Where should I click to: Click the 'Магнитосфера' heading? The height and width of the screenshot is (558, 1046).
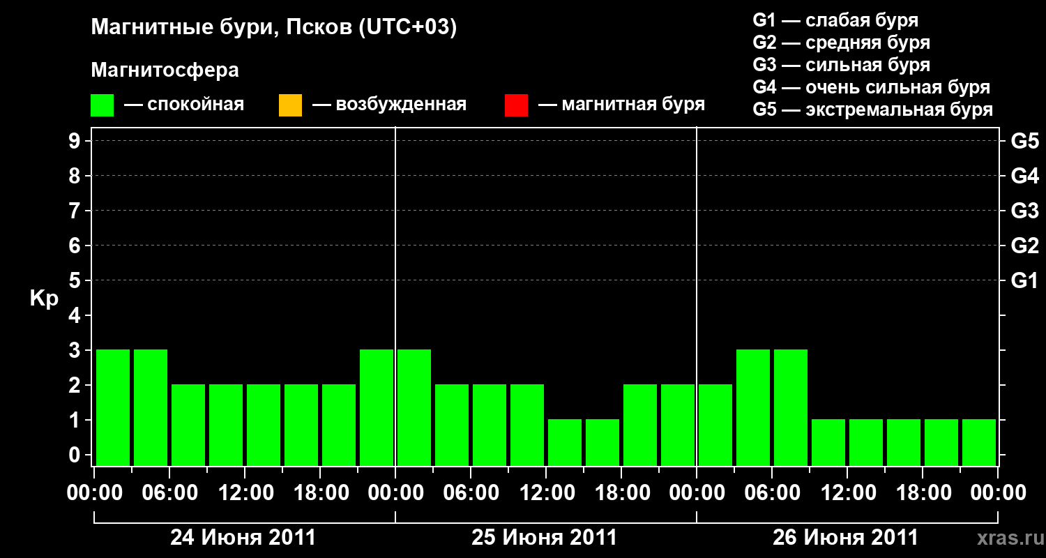coord(165,70)
